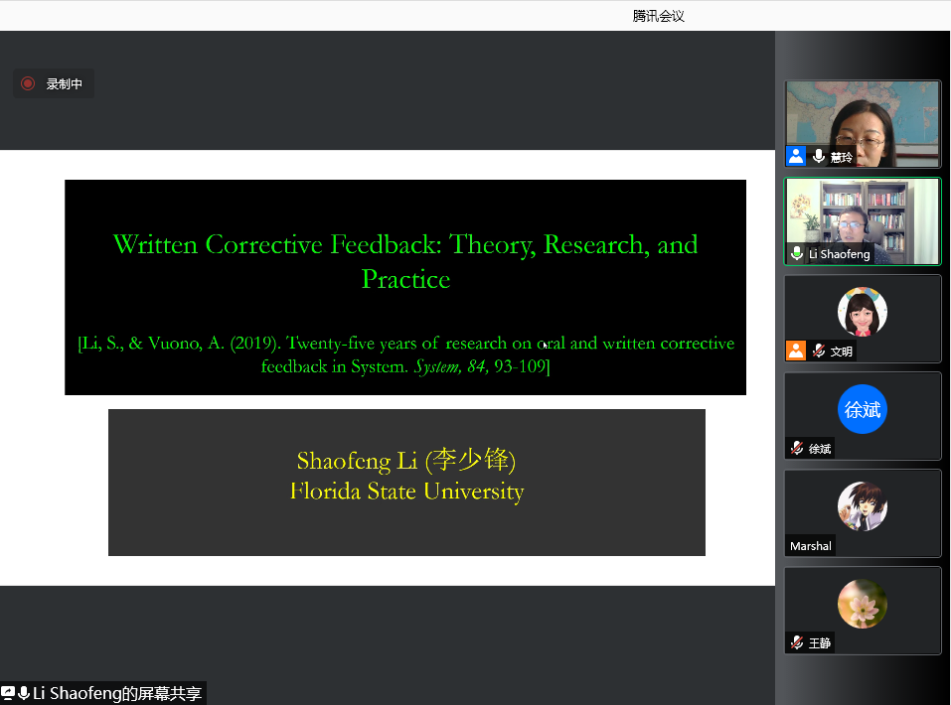The image size is (951, 705).
Task: Click 王静's flower avatar
Action: pyautogui.click(x=862, y=603)
